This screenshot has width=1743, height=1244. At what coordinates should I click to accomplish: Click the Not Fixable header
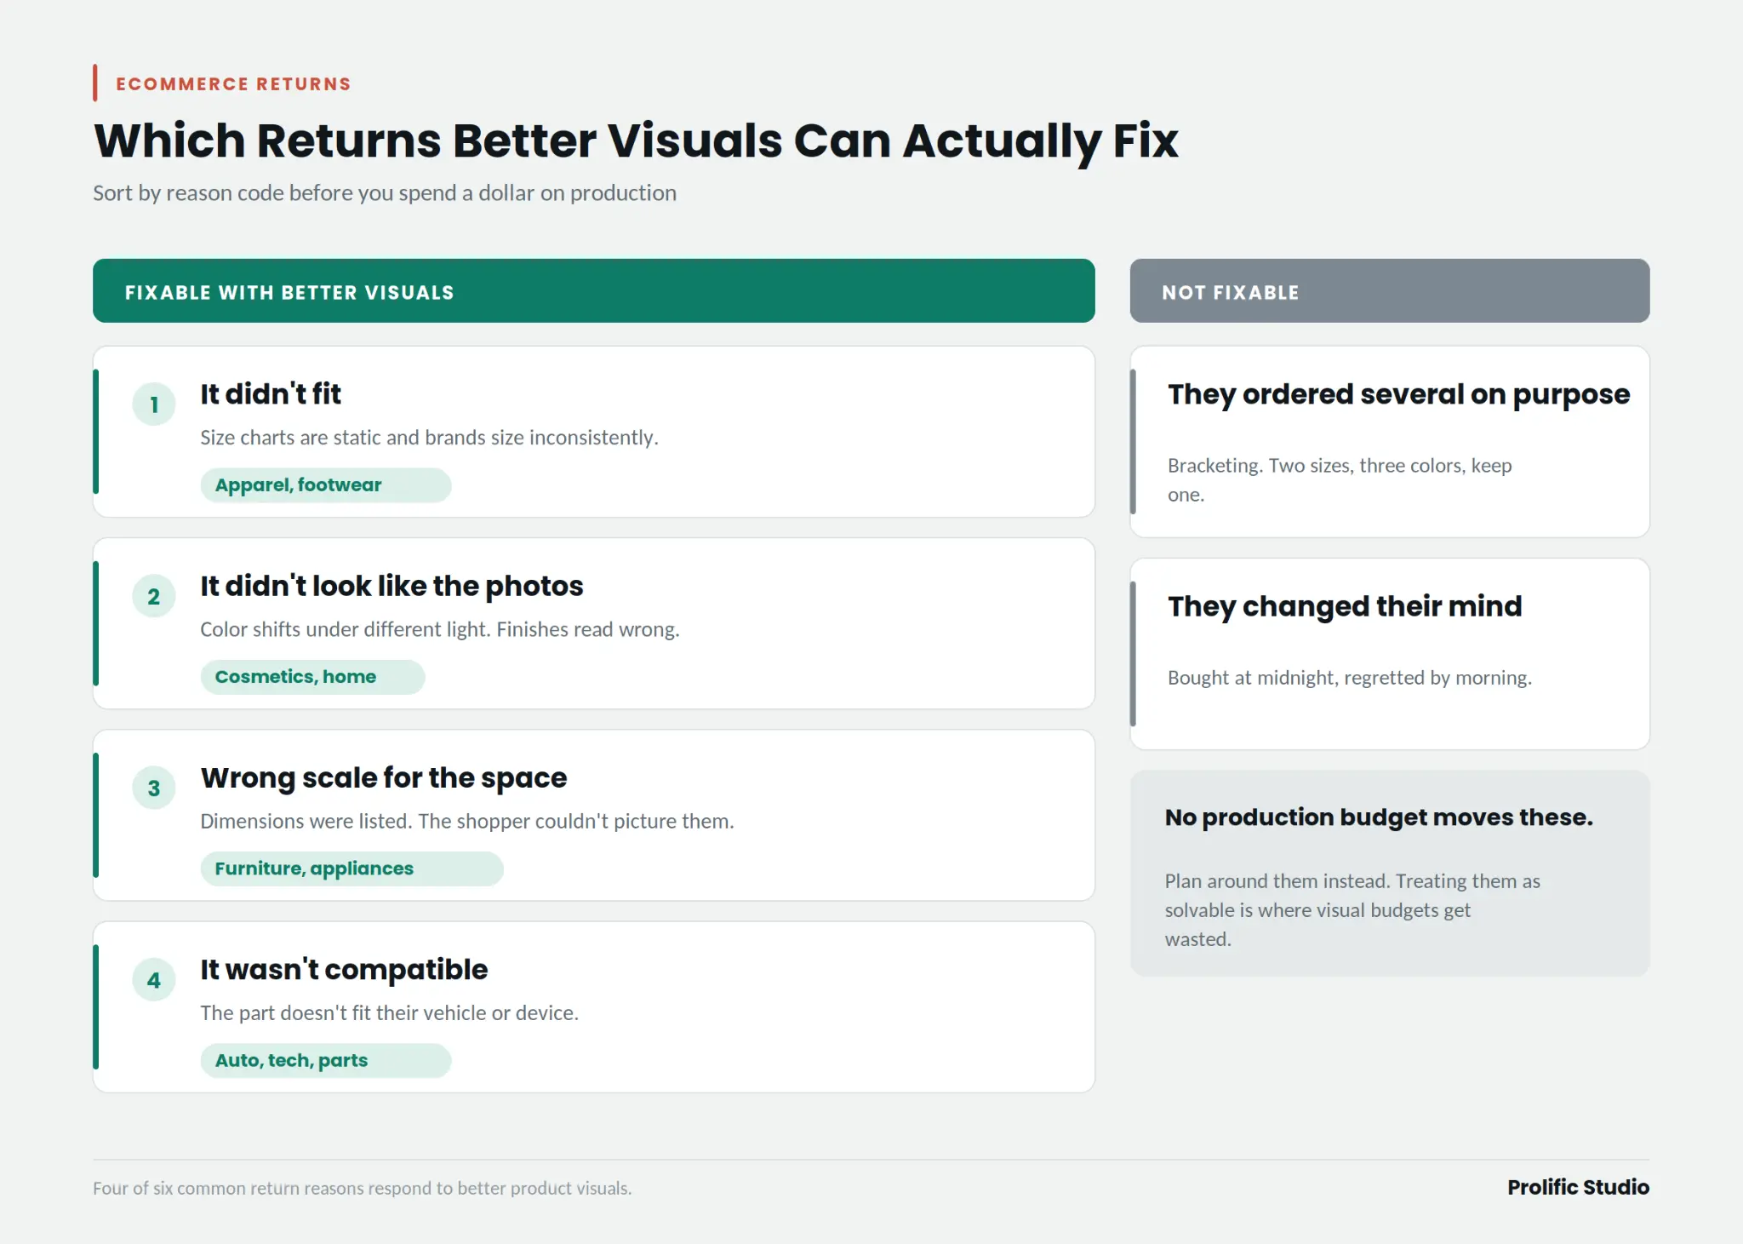point(1390,291)
